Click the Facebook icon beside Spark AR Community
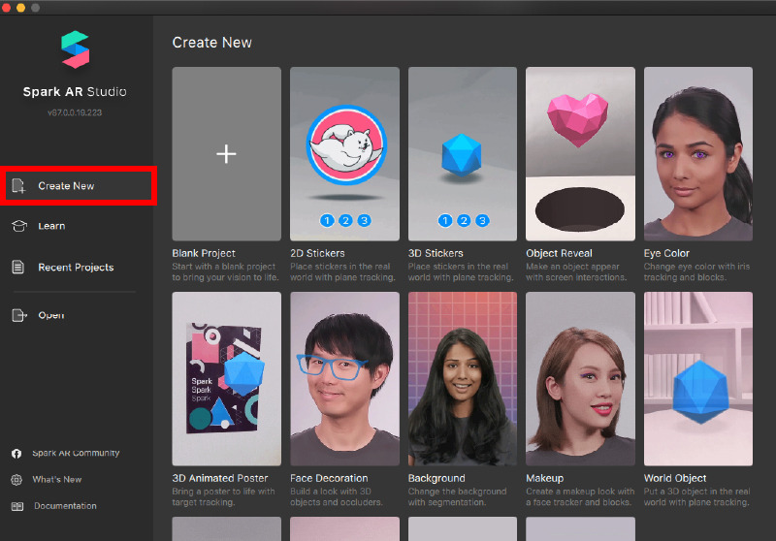 pos(16,454)
